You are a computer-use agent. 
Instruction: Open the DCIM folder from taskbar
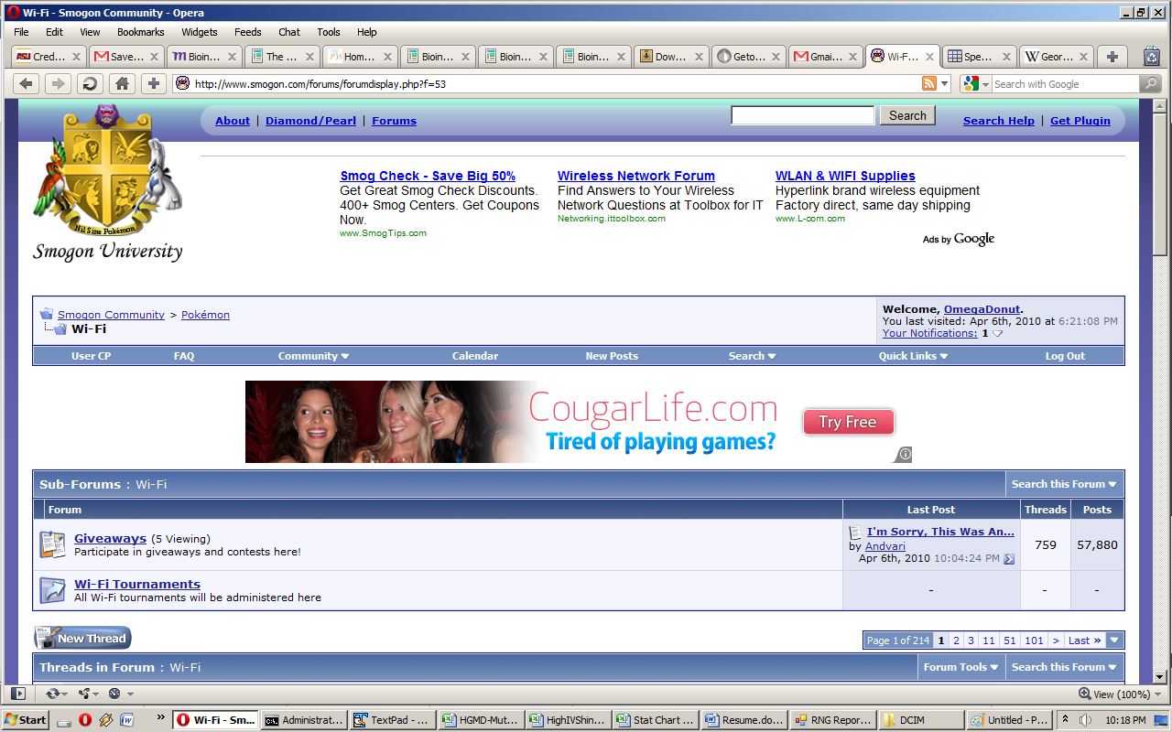pyautogui.click(x=921, y=720)
